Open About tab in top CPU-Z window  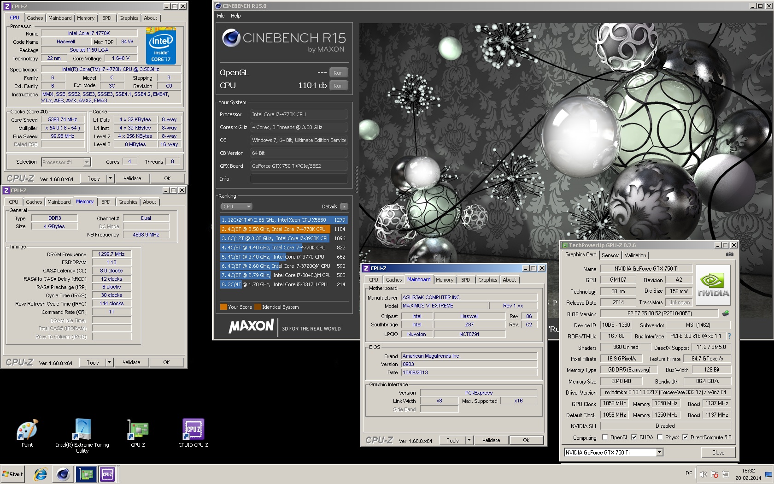pos(151,18)
